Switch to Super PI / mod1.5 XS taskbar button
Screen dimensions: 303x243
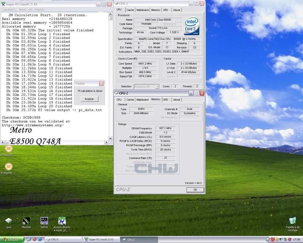[101, 239]
